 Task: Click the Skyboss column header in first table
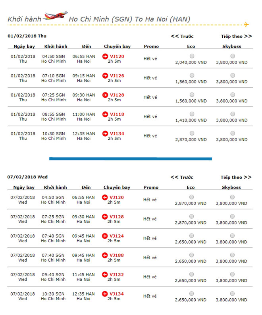(232, 46)
